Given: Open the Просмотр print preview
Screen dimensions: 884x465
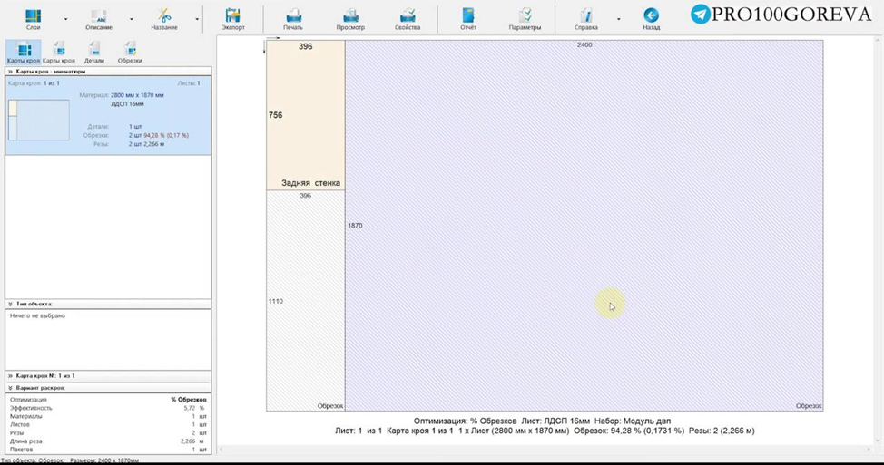Looking at the screenshot, I should coord(350,18).
